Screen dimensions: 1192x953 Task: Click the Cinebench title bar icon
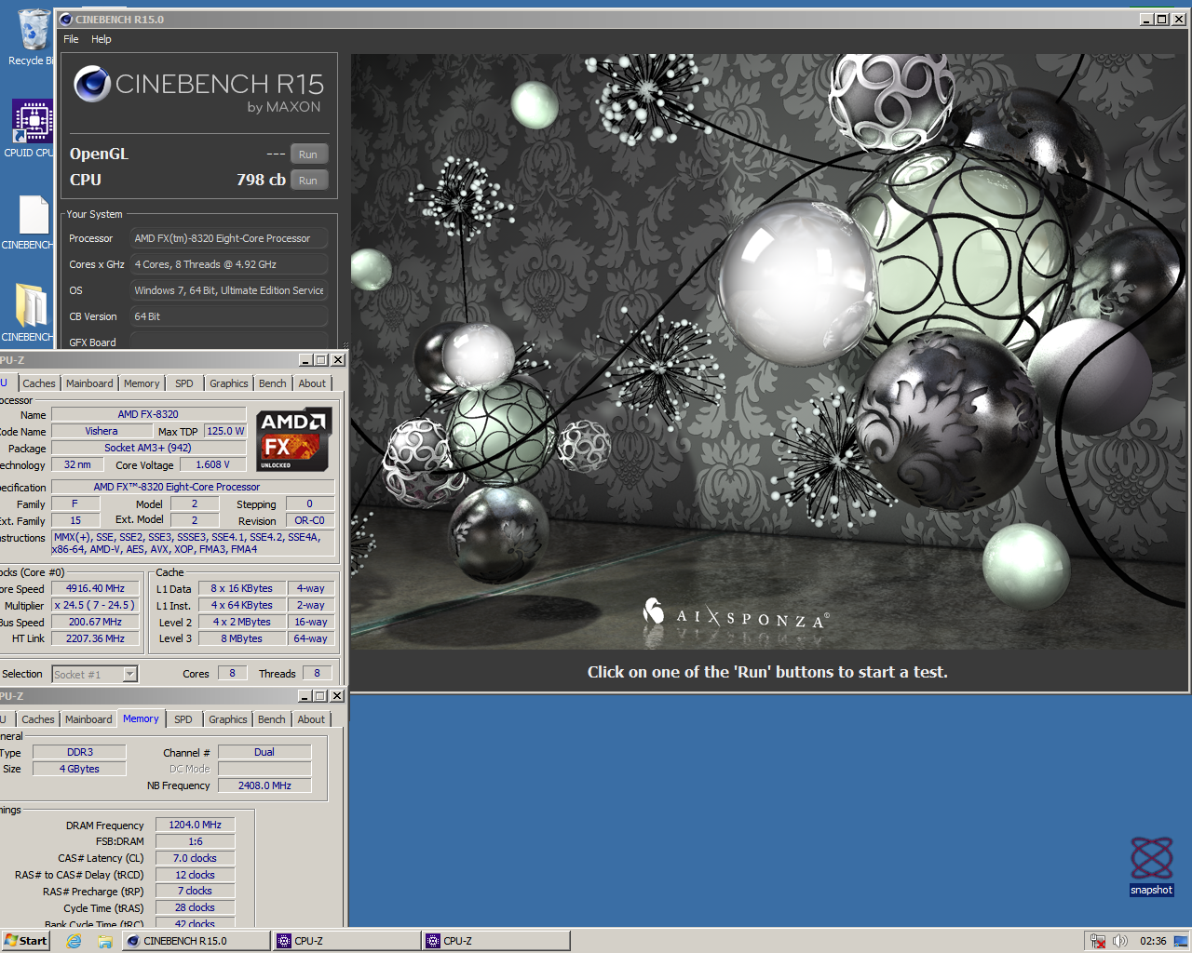tap(65, 19)
